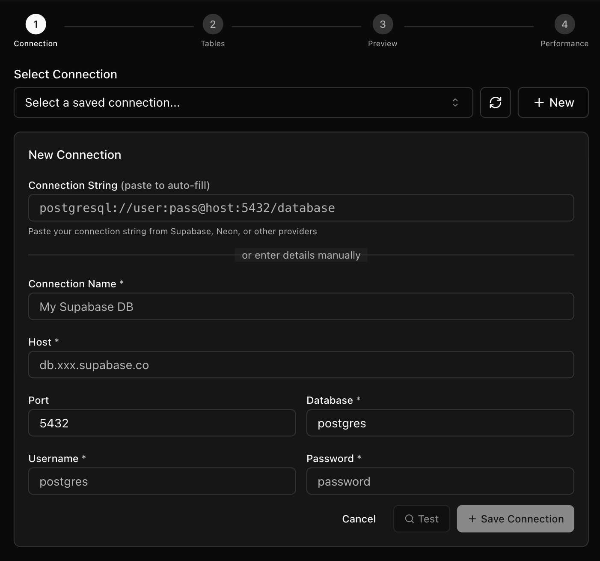Click the step 4 Performance circle
Viewport: 600px width, 561px height.
[564, 24]
